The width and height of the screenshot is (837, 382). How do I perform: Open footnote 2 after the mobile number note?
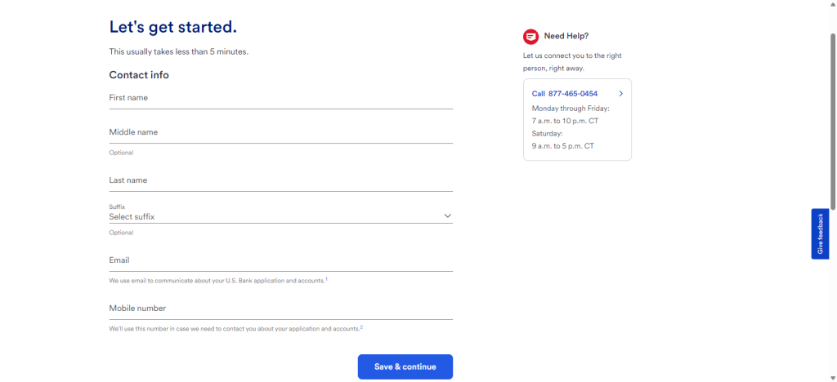[x=361, y=327]
